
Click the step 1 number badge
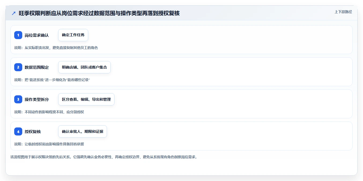pos(18,35)
